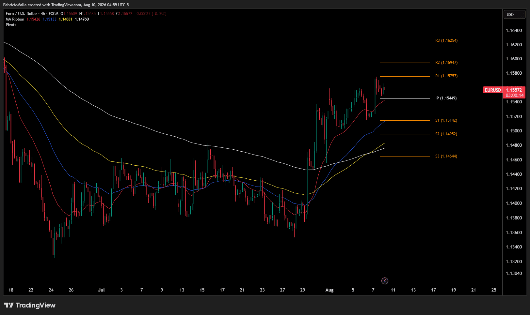Click the 1.14400 price axis label
The image size is (530, 315).
[x=514, y=174]
